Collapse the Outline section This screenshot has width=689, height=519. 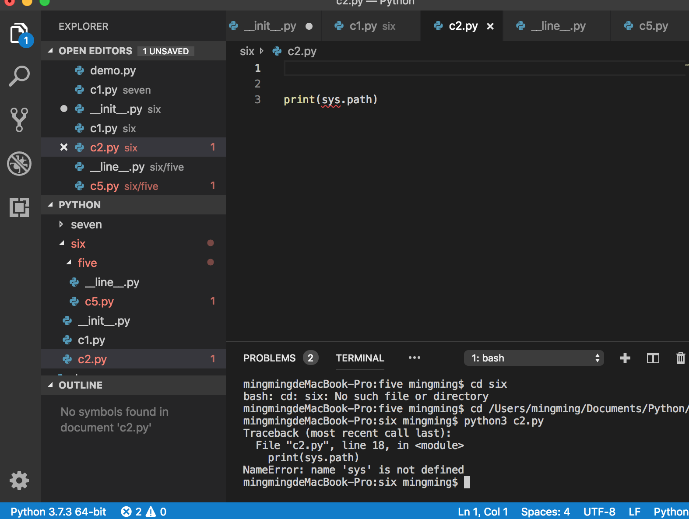click(x=50, y=385)
